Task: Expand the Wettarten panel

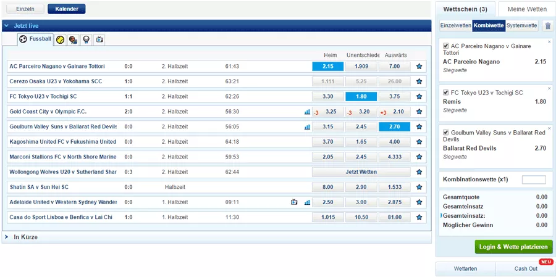Action: 465,269
